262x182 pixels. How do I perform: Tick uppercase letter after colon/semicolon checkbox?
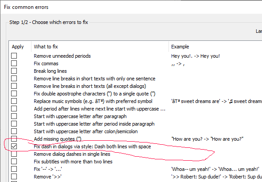(x=14, y=131)
